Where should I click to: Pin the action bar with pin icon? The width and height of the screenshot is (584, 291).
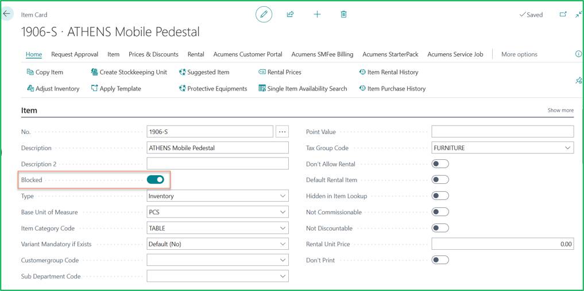578,80
